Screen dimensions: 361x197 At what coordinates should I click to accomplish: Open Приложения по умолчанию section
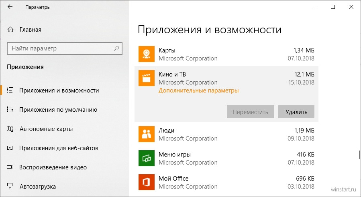(x=58, y=110)
